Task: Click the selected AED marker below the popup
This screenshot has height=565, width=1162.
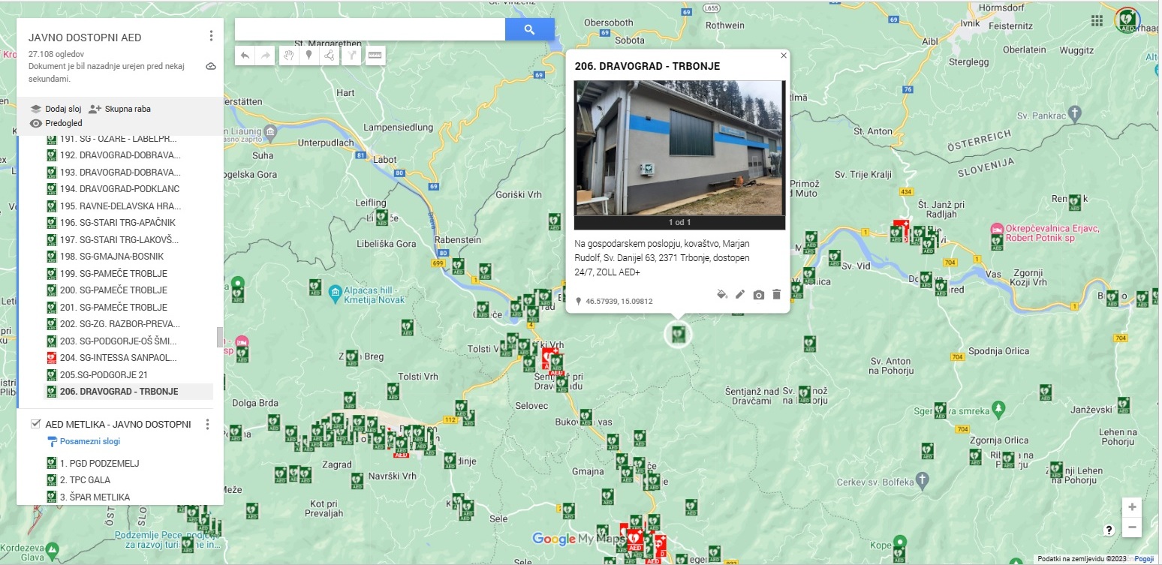Action: coord(678,334)
